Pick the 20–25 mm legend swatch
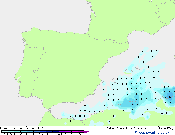The image size is (175, 135). point(49,131)
